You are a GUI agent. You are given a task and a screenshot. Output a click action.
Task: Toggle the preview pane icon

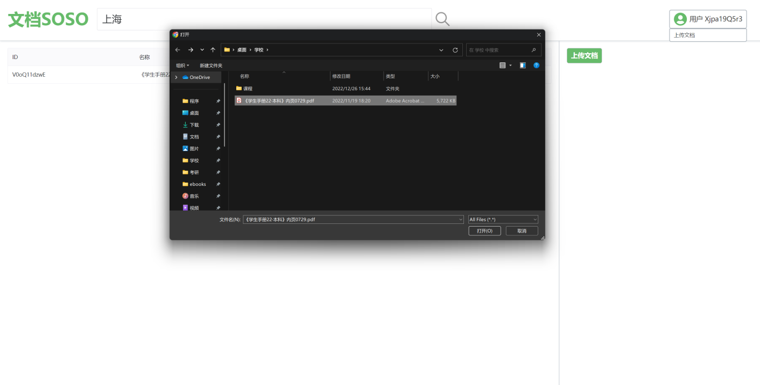click(x=523, y=66)
